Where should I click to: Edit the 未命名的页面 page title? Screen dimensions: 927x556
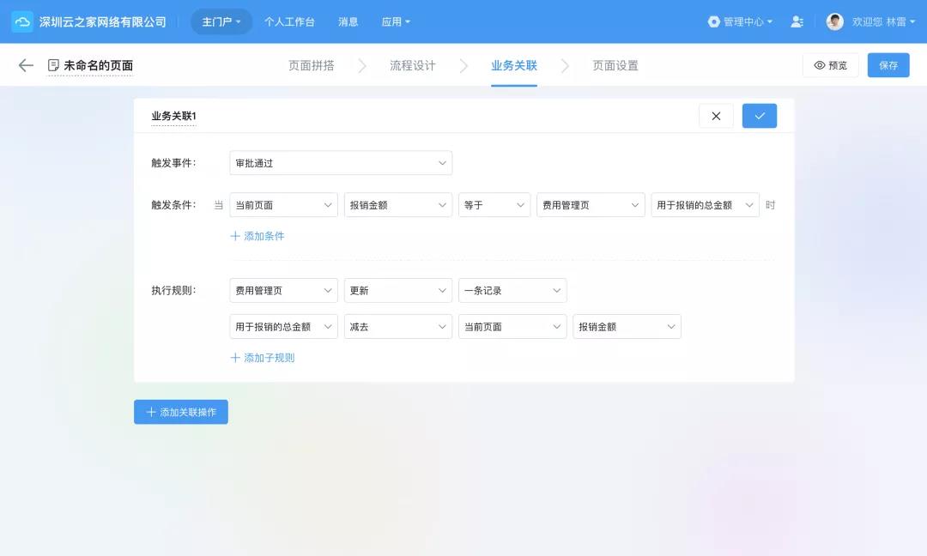pyautogui.click(x=98, y=65)
